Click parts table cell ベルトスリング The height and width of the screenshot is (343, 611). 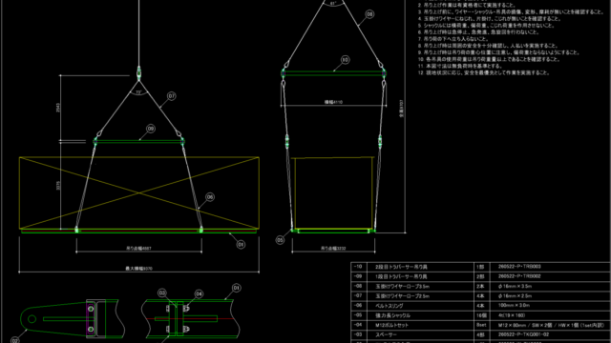[390, 306]
